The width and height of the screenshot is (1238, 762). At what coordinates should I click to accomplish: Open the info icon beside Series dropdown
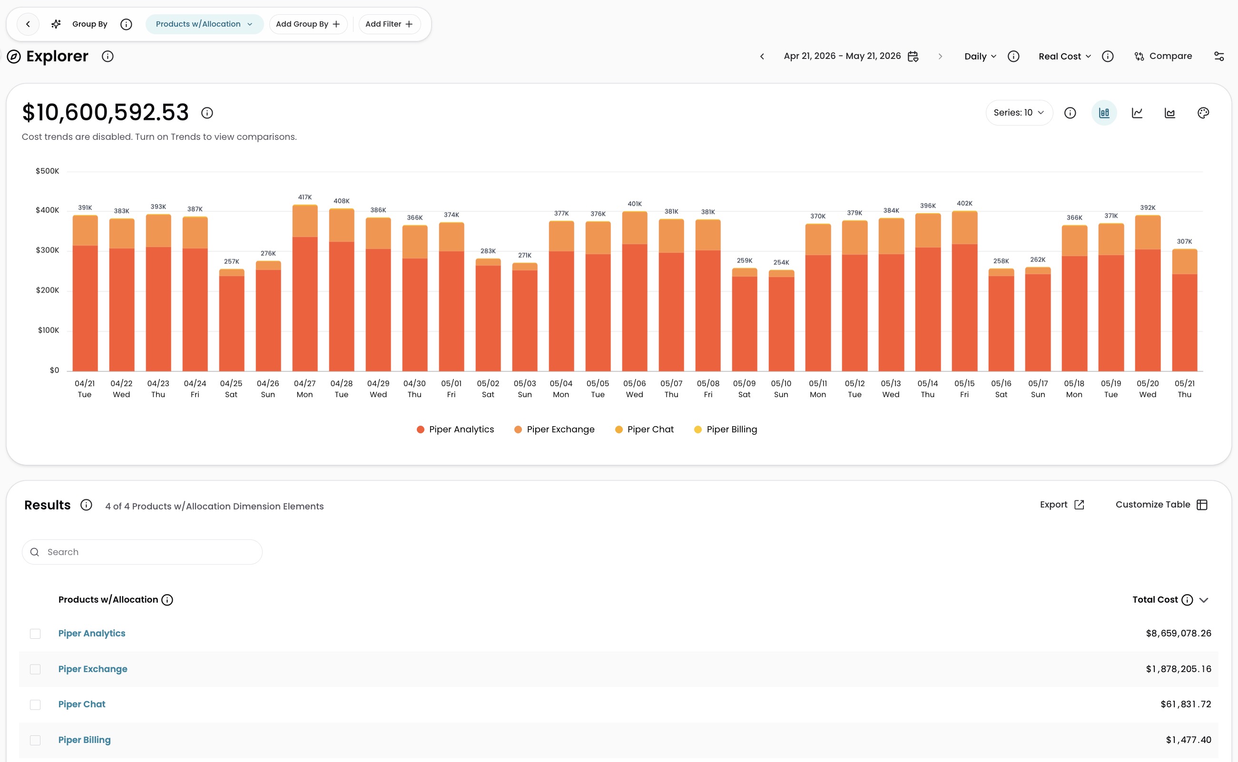pyautogui.click(x=1070, y=113)
